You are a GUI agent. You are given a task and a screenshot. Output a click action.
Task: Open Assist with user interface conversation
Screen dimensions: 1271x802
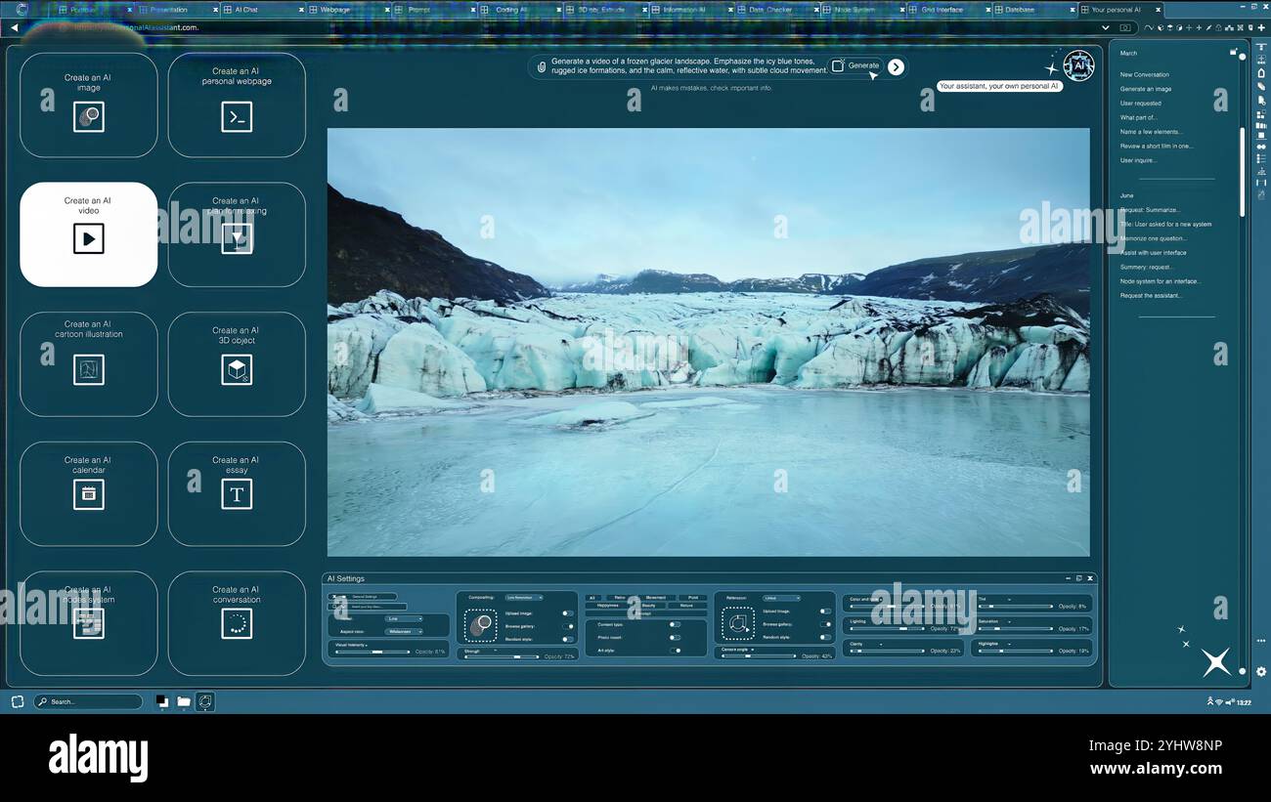(1154, 252)
